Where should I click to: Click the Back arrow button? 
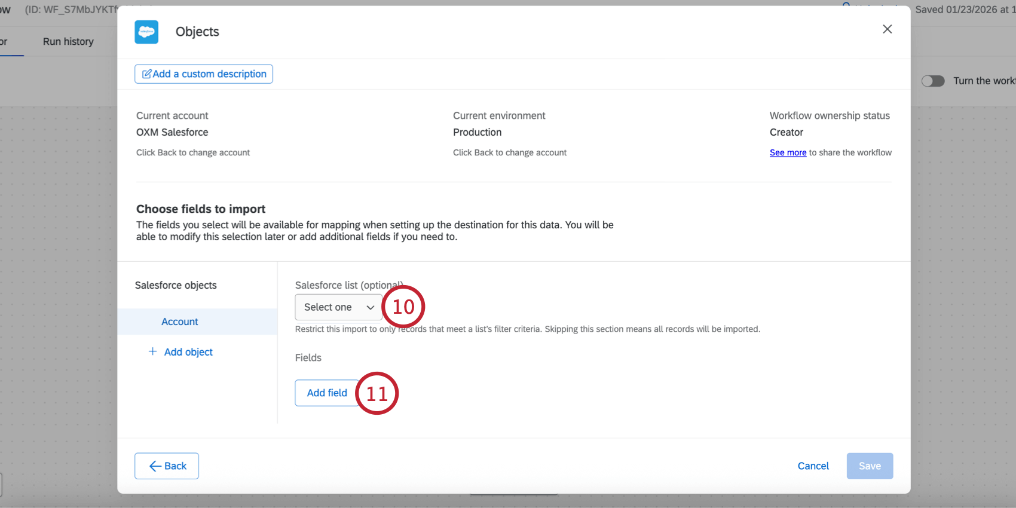coord(167,466)
